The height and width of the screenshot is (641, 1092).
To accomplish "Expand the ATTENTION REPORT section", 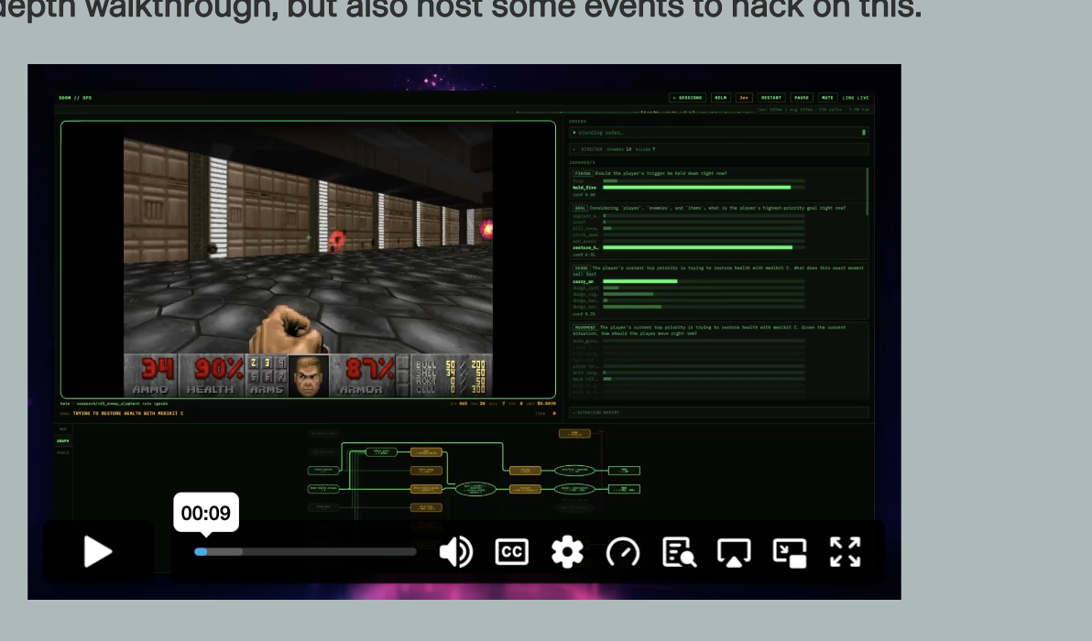I will click(x=719, y=413).
